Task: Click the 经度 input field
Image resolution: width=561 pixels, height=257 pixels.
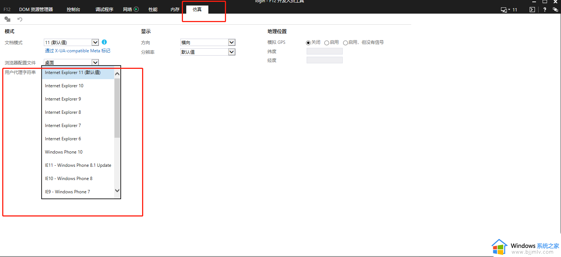Action: [x=324, y=60]
